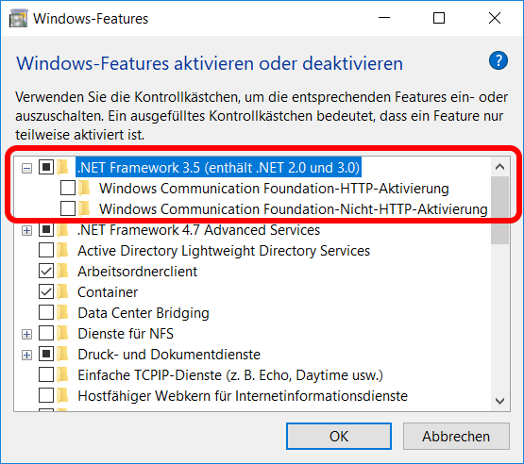Screen dimensions: 524x464
Task: Click folder icon beside Dienste für NFS
Action: pyautogui.click(x=62, y=334)
